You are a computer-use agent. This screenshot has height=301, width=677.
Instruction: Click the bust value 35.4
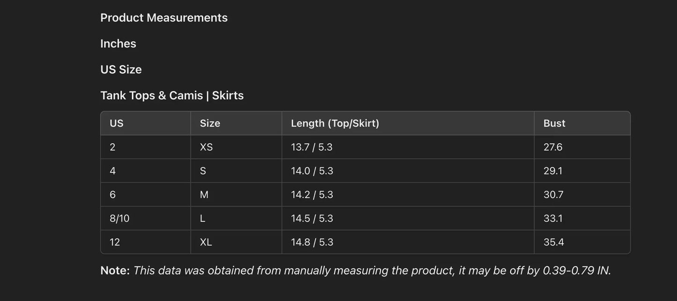click(553, 242)
